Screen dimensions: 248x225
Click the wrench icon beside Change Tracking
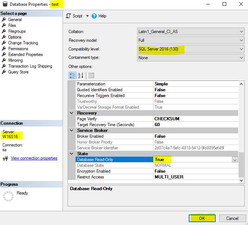click(x=4, y=43)
